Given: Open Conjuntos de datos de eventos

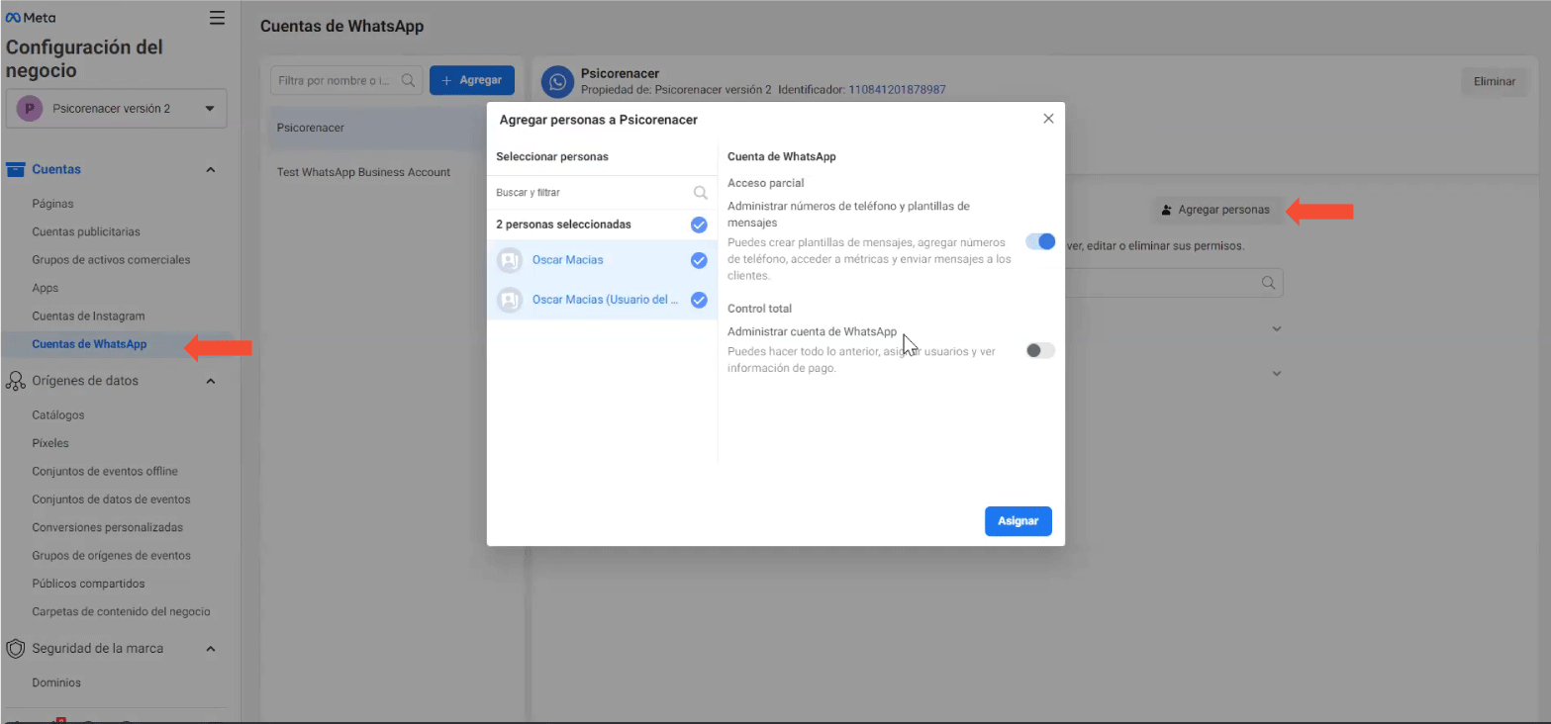Looking at the screenshot, I should 111,499.
